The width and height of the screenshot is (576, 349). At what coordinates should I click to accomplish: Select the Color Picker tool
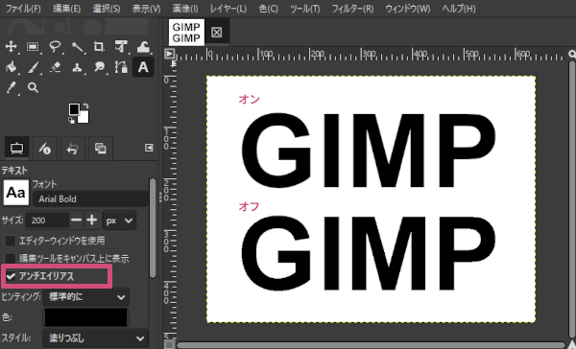11,87
